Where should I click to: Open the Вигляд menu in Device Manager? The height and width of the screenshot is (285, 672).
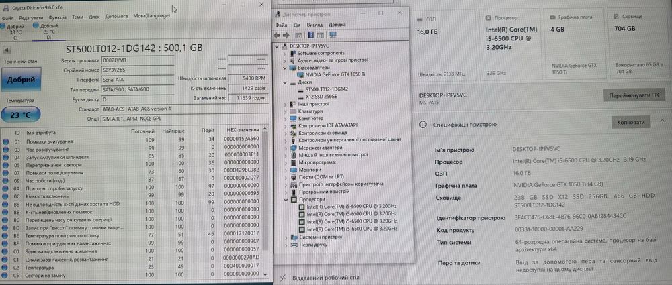click(x=314, y=25)
